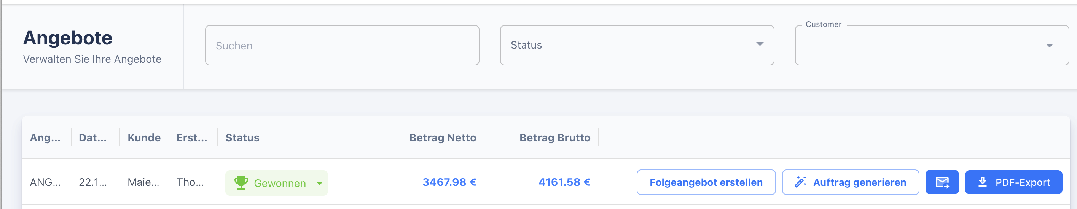The height and width of the screenshot is (209, 1077).
Task: Open the Gewonnen status dropdown arrow
Action: click(320, 183)
